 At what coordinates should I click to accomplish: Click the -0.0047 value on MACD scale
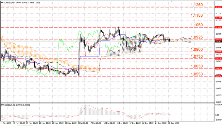click(218, 120)
